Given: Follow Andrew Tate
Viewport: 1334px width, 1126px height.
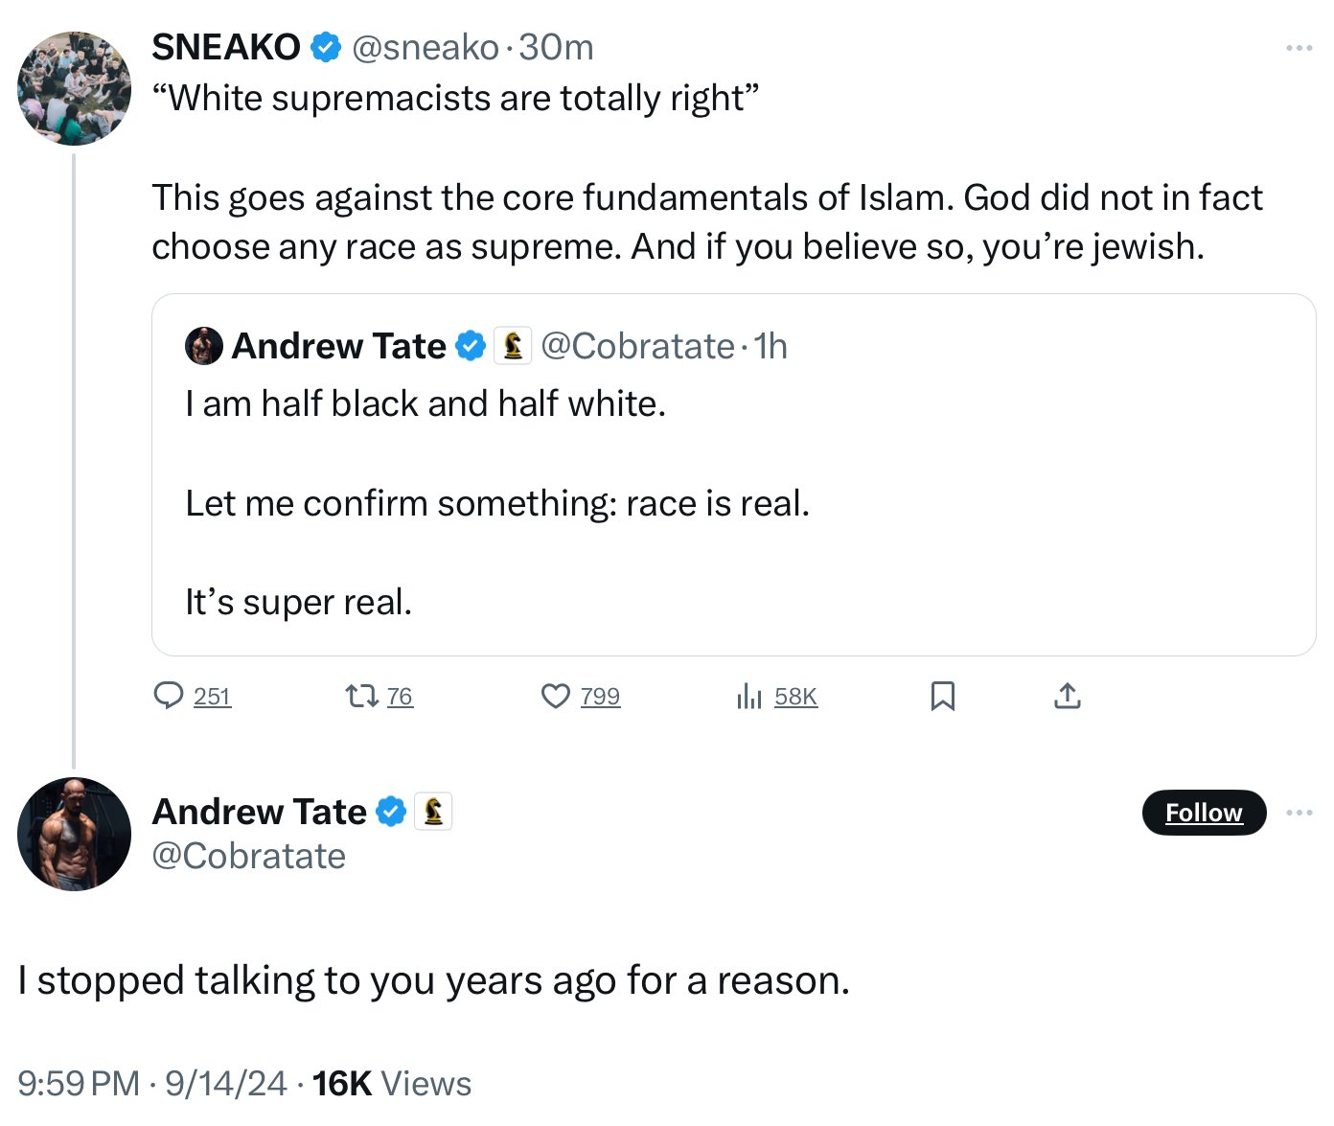Looking at the screenshot, I should click(1204, 813).
